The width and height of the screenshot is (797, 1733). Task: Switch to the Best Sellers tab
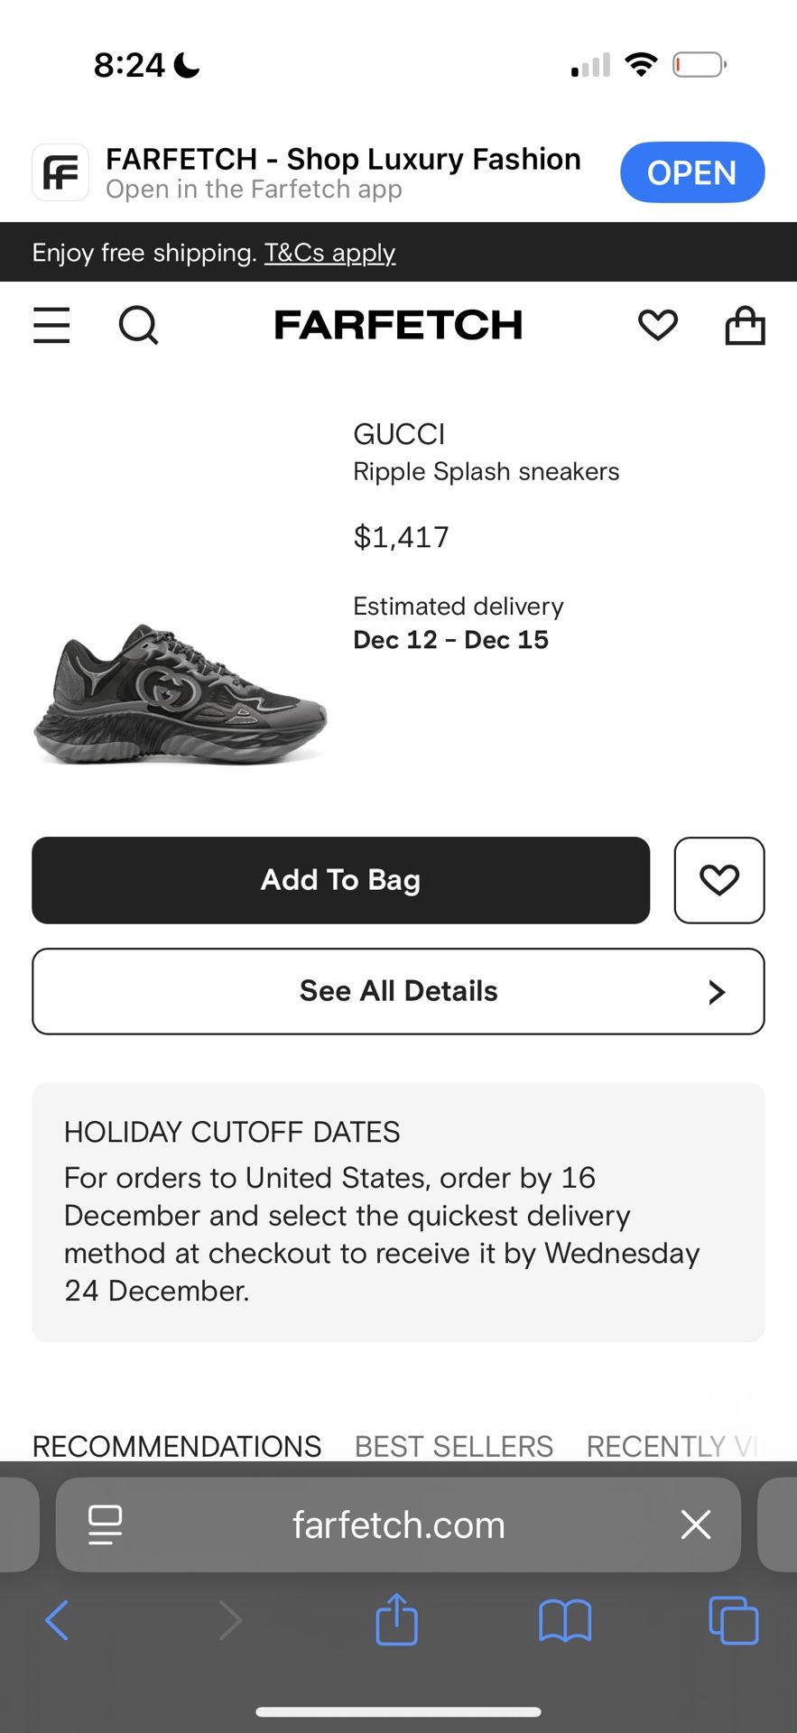(453, 1446)
